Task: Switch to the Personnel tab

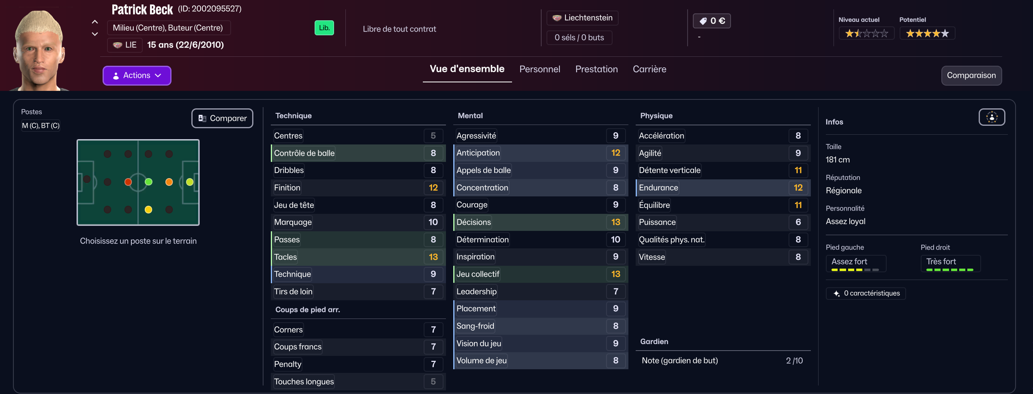Action: pyautogui.click(x=540, y=69)
